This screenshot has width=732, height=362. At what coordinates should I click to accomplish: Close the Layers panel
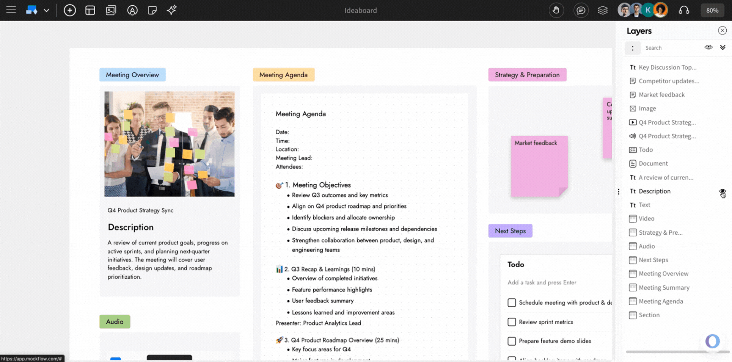[722, 30]
